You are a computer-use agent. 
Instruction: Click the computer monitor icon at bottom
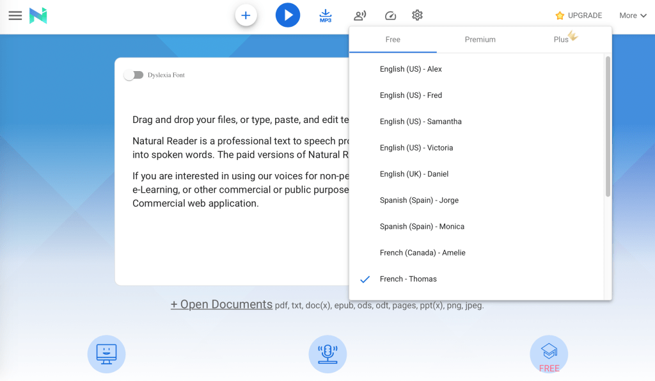point(106,354)
